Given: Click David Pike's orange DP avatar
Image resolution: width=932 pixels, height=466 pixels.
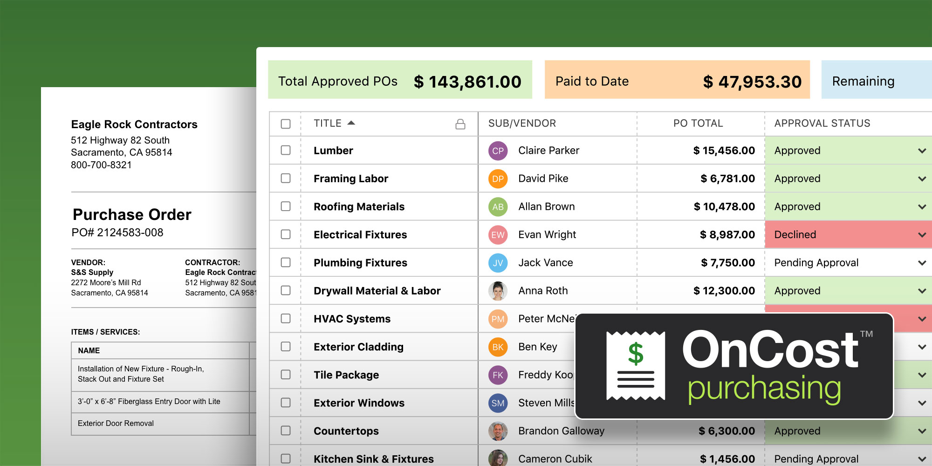Looking at the screenshot, I should 498,178.
